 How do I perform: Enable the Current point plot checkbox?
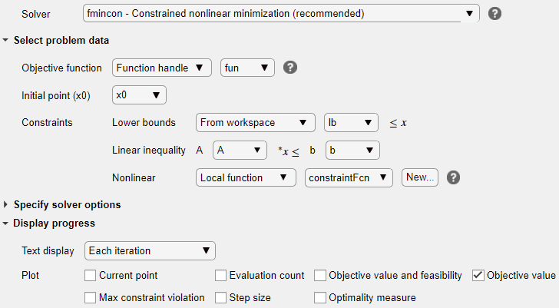92,275
